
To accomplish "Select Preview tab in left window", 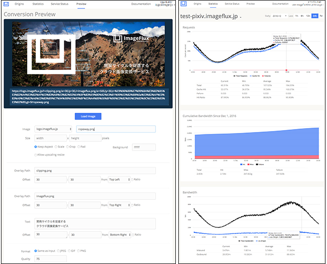I will [x=81, y=4].
